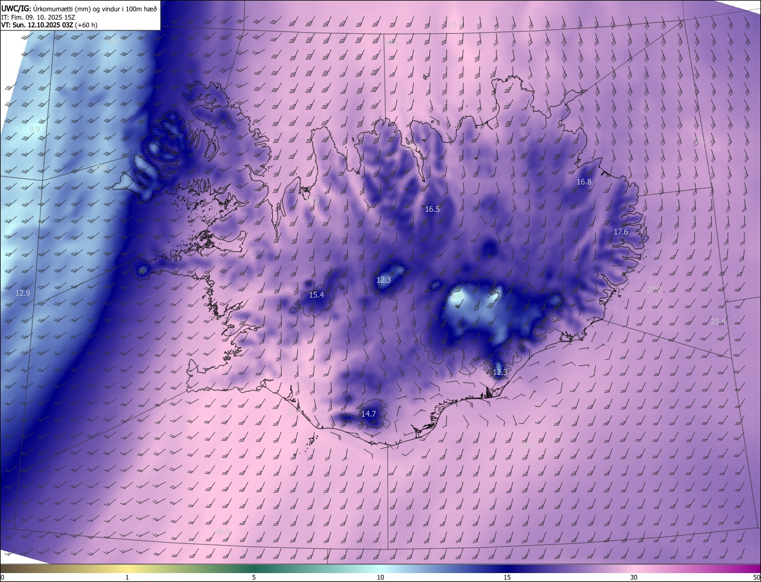Select the 12.9 value label over the ocean

(x=23, y=293)
